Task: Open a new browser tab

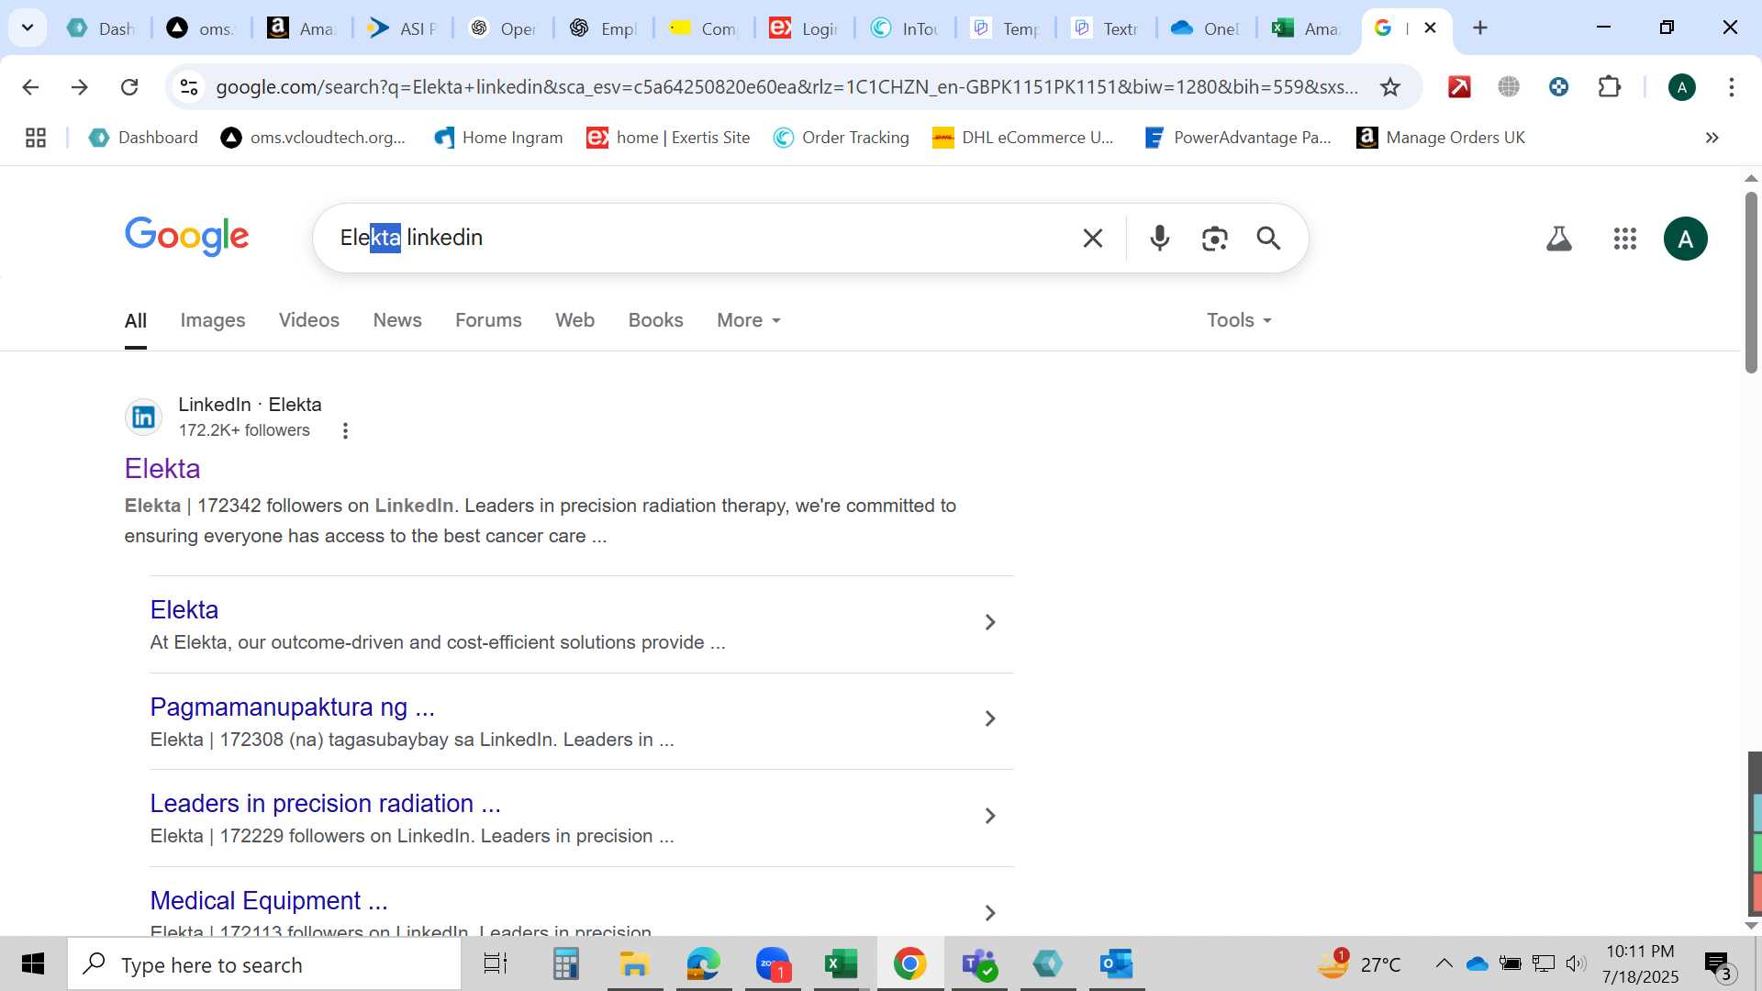Action: (1480, 28)
